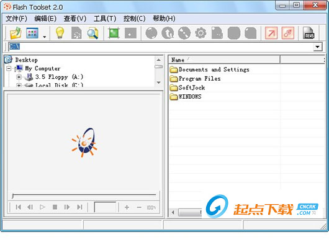Click the red link chain icon
Image resolution: width=329 pixels, height=242 pixels.
coord(288,33)
